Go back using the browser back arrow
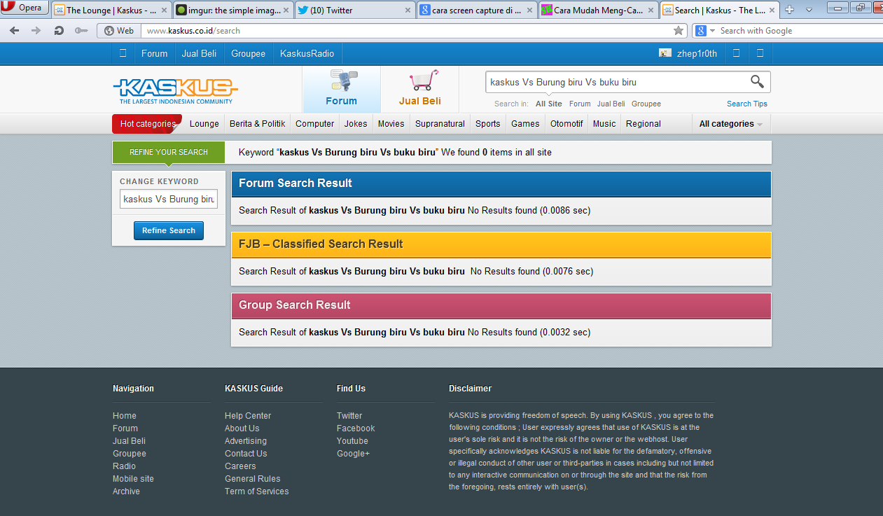The image size is (883, 516). (x=15, y=31)
